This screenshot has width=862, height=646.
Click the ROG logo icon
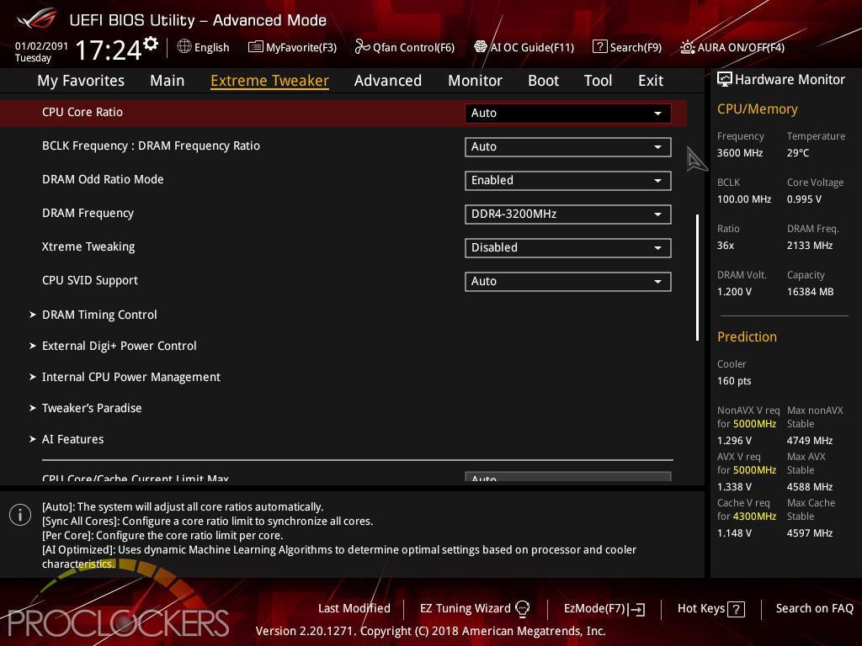click(x=36, y=19)
